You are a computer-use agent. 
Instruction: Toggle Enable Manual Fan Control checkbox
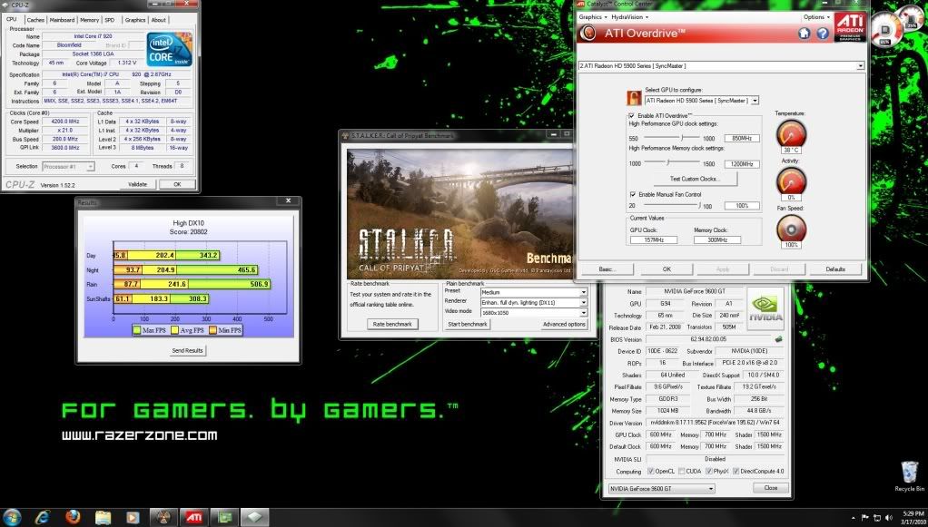click(x=632, y=194)
